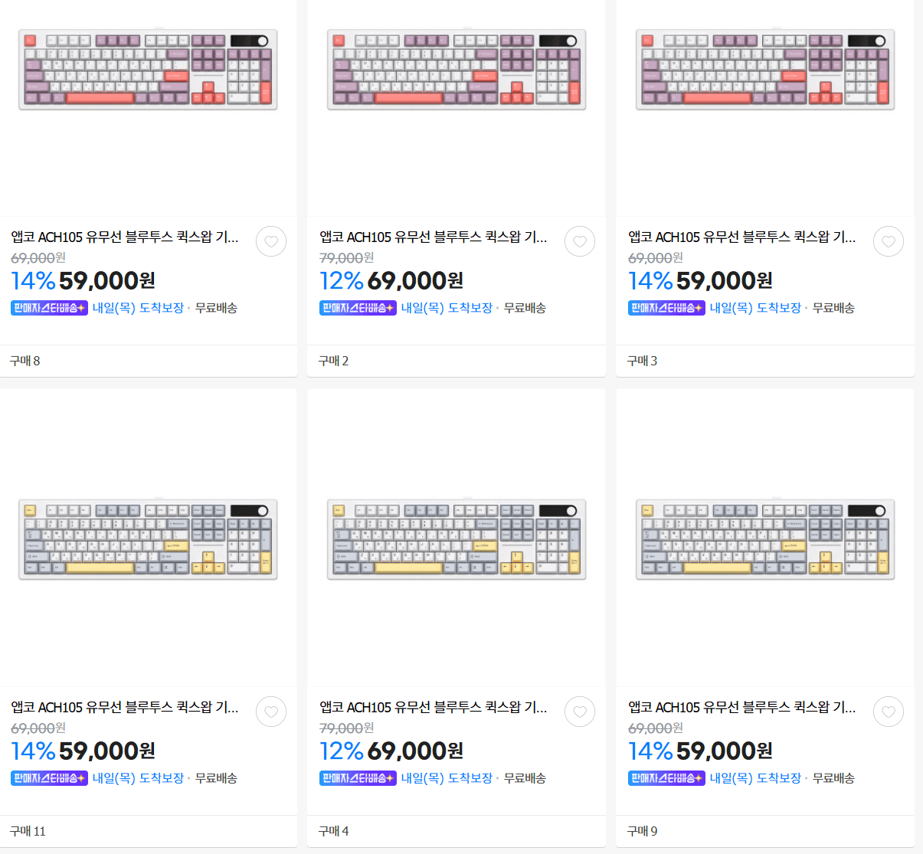Click 69,000원 sale price on top-middle product
Viewport: 923px width, 854px height.
(x=414, y=281)
